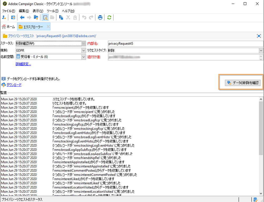This screenshot has height=202, width=264.
Task: Click the database icon in status bar
Action: [x=255, y=199]
